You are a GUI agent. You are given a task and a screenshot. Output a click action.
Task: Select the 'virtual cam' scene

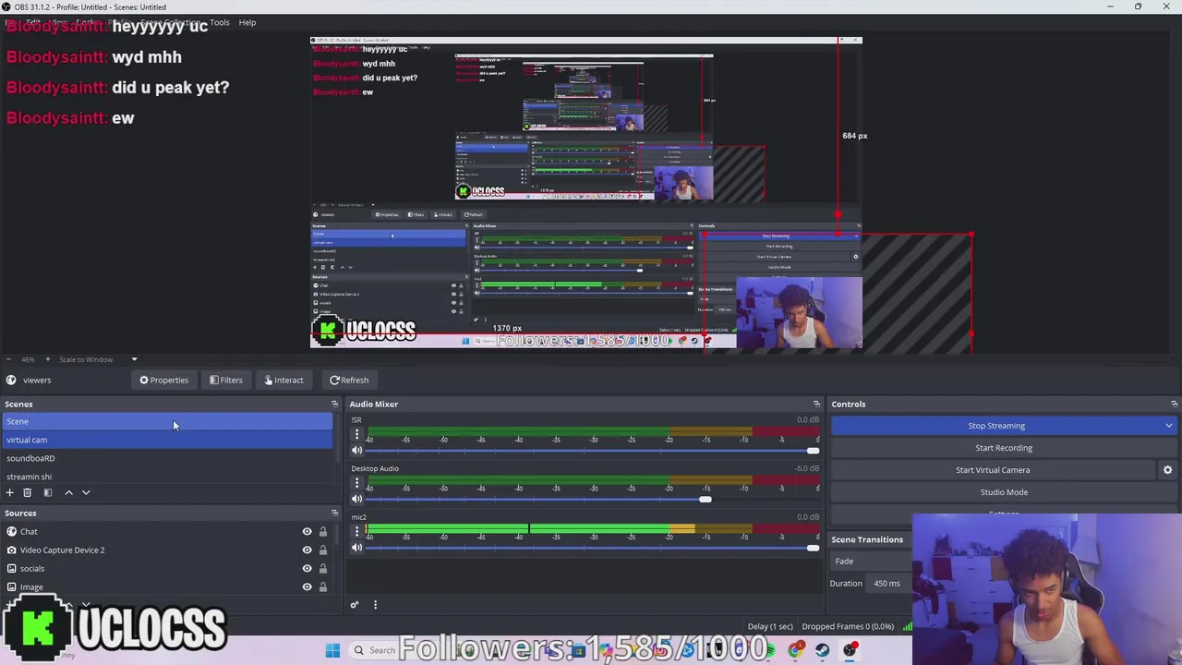[168, 440]
